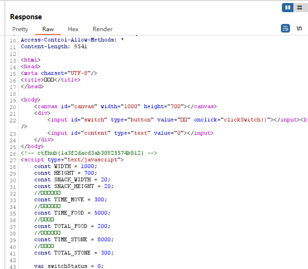Open the response panel layout menu
Viewport: 308px width, 269px height.
click(299, 7)
